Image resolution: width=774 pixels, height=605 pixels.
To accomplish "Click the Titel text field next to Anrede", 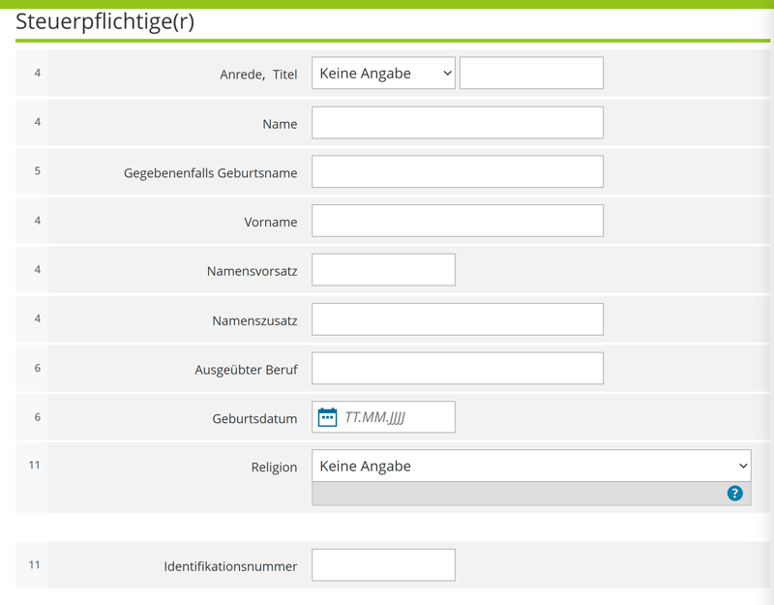I will pos(531,74).
